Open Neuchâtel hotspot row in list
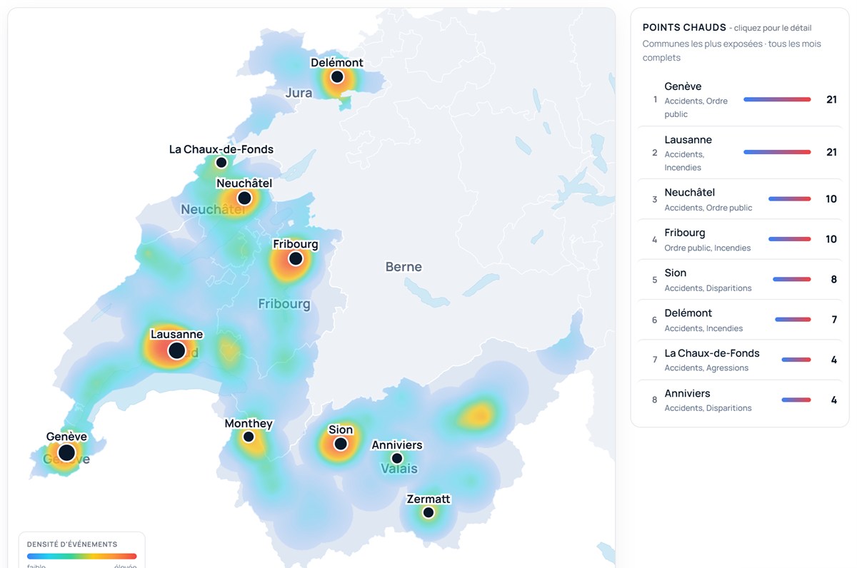The image size is (857, 568). tap(740, 199)
